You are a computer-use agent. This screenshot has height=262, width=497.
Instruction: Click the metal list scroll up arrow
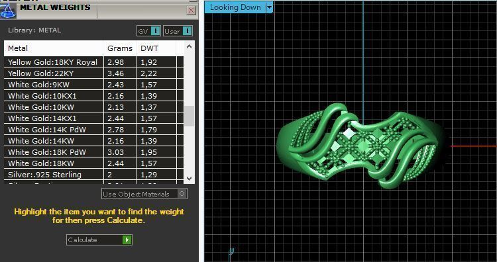(190, 47)
